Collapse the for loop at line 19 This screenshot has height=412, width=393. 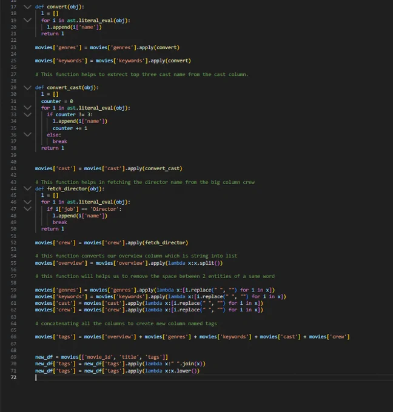pyautogui.click(x=27, y=20)
